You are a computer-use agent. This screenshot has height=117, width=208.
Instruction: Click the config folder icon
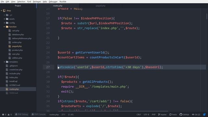point(7,23)
